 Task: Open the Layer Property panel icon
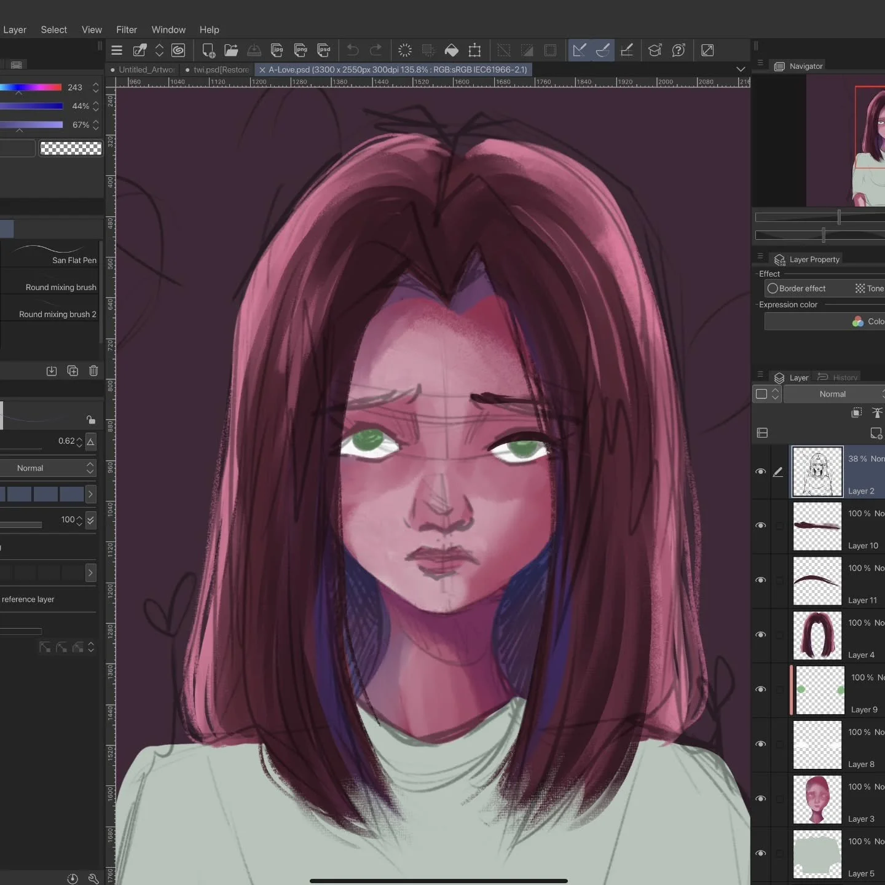pyautogui.click(x=779, y=259)
